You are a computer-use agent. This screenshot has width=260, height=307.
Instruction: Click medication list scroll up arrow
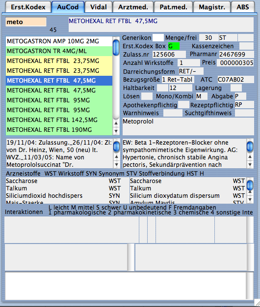point(116,123)
